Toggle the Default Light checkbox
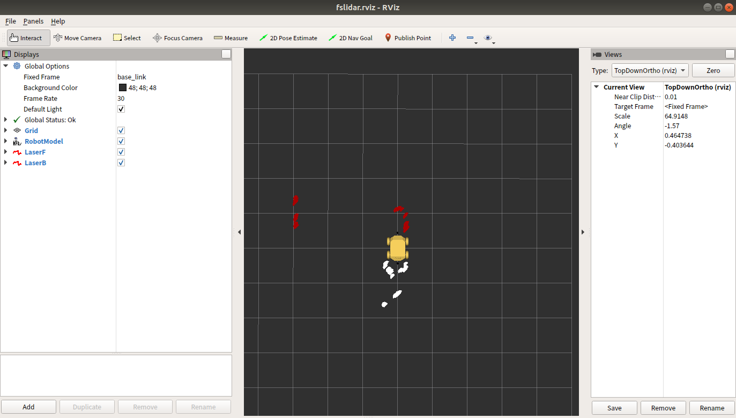The height and width of the screenshot is (418, 736). point(121,109)
